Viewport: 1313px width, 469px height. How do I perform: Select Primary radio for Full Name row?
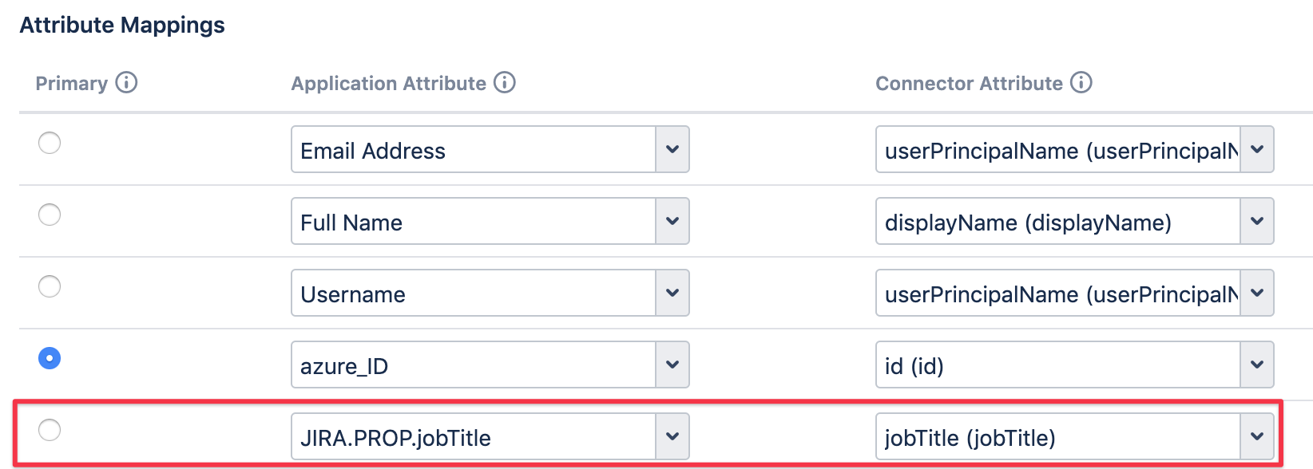pos(50,215)
